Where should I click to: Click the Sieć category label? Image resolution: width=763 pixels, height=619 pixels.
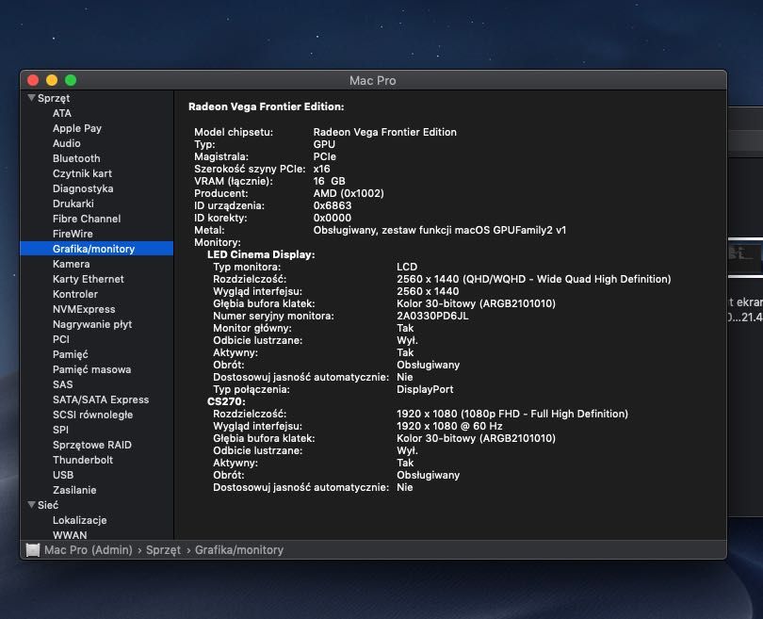(48, 505)
